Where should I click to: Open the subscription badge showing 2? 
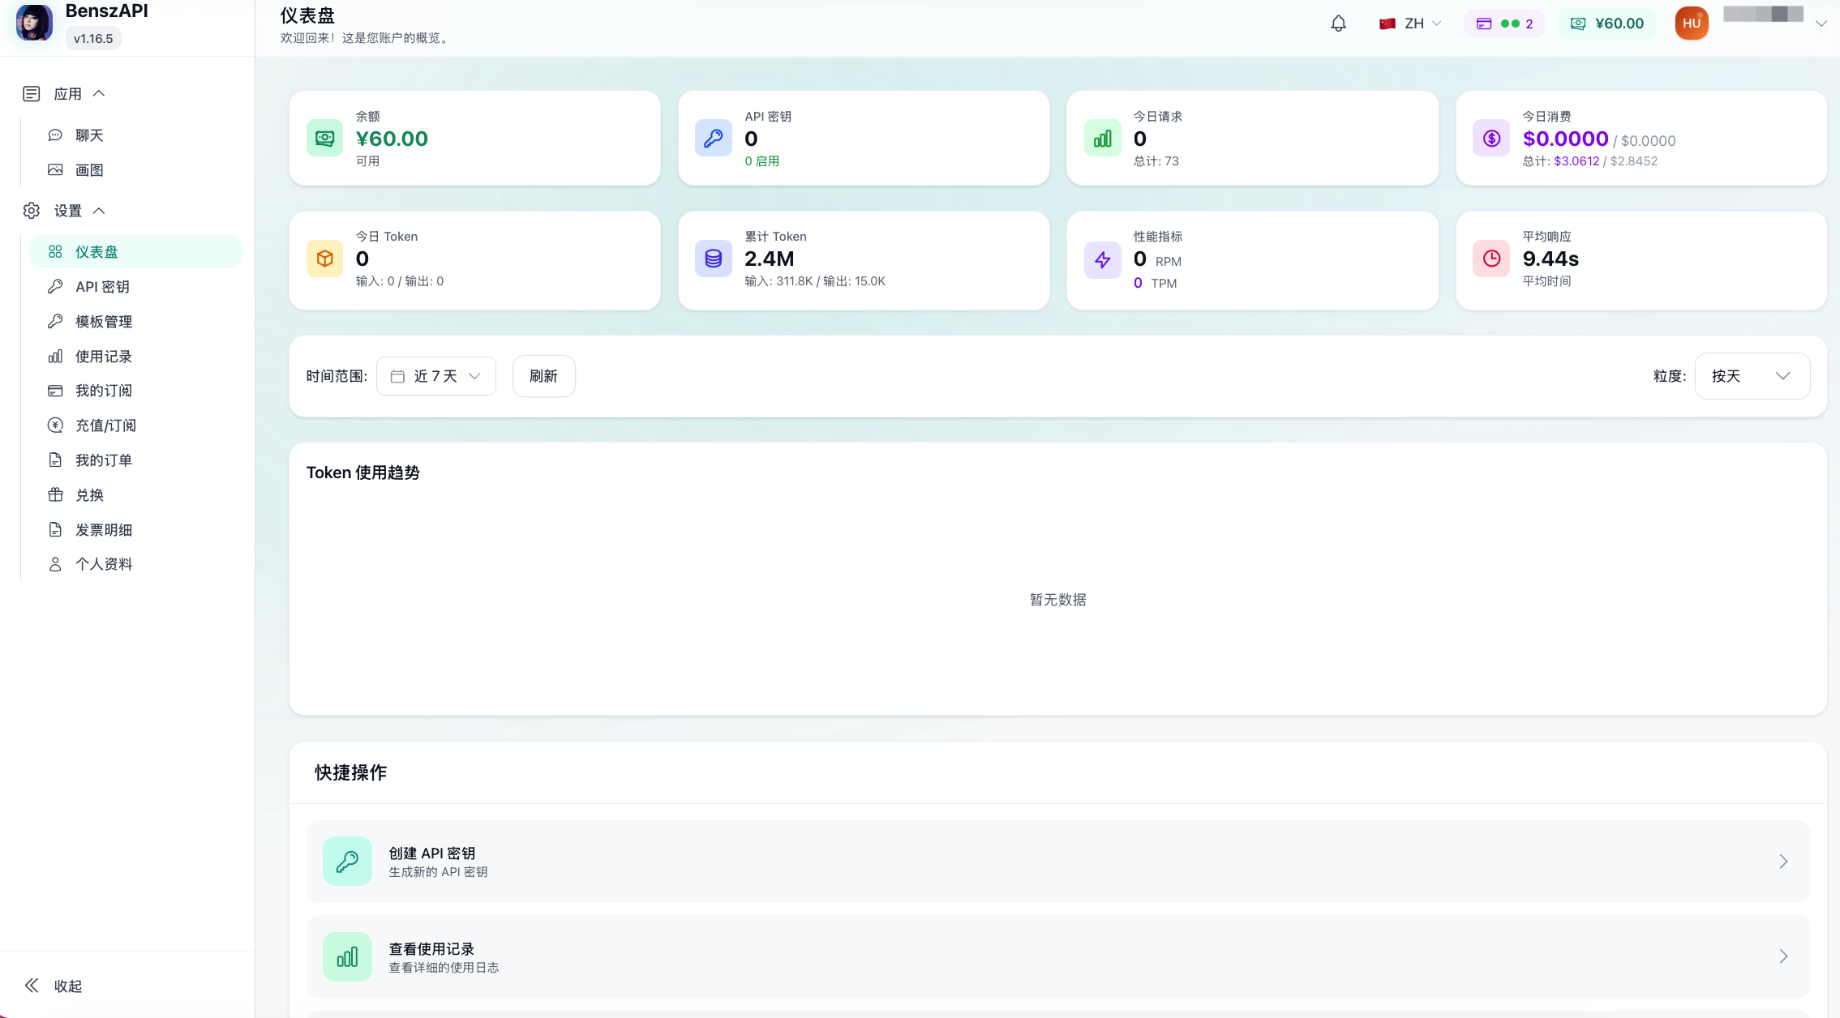point(1504,24)
